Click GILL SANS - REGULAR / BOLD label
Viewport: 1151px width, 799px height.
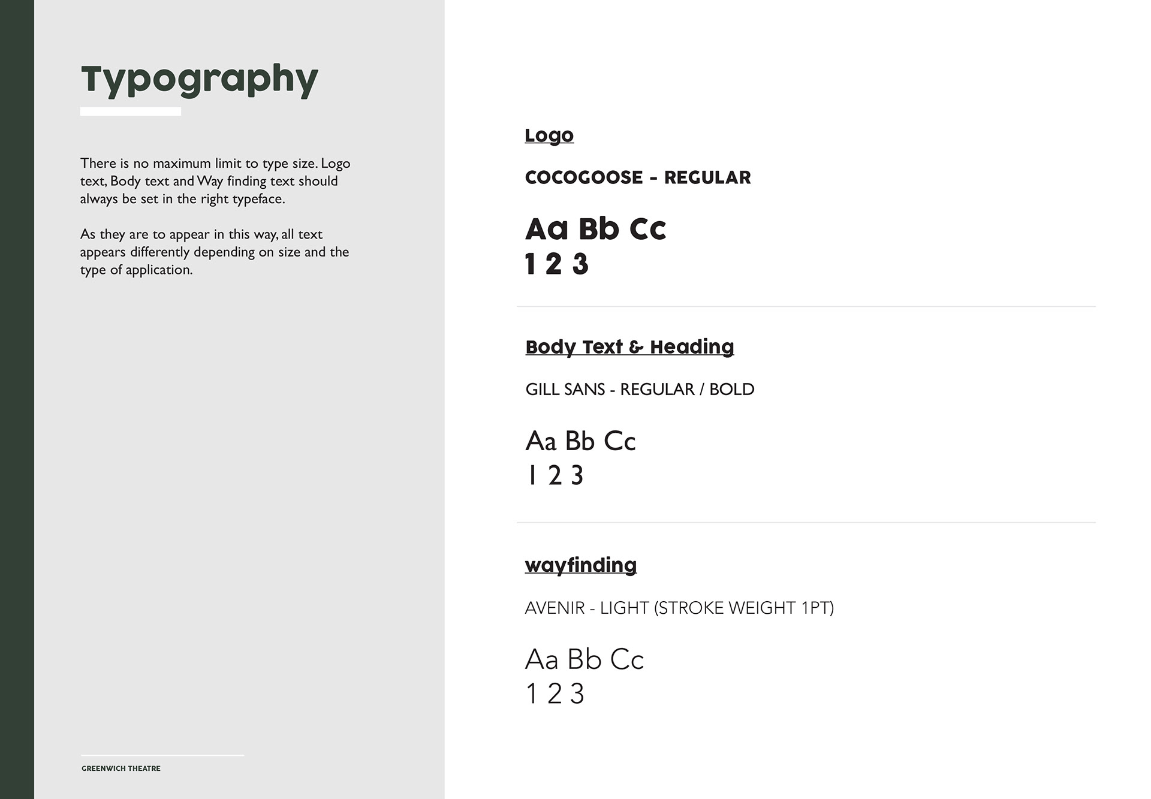pyautogui.click(x=640, y=390)
